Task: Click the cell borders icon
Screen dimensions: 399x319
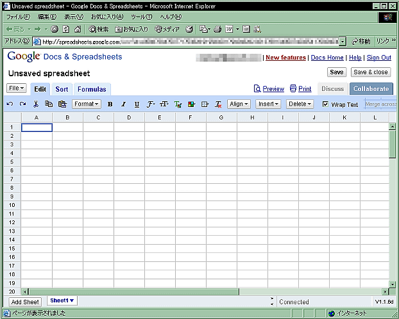Action: pos(205,104)
